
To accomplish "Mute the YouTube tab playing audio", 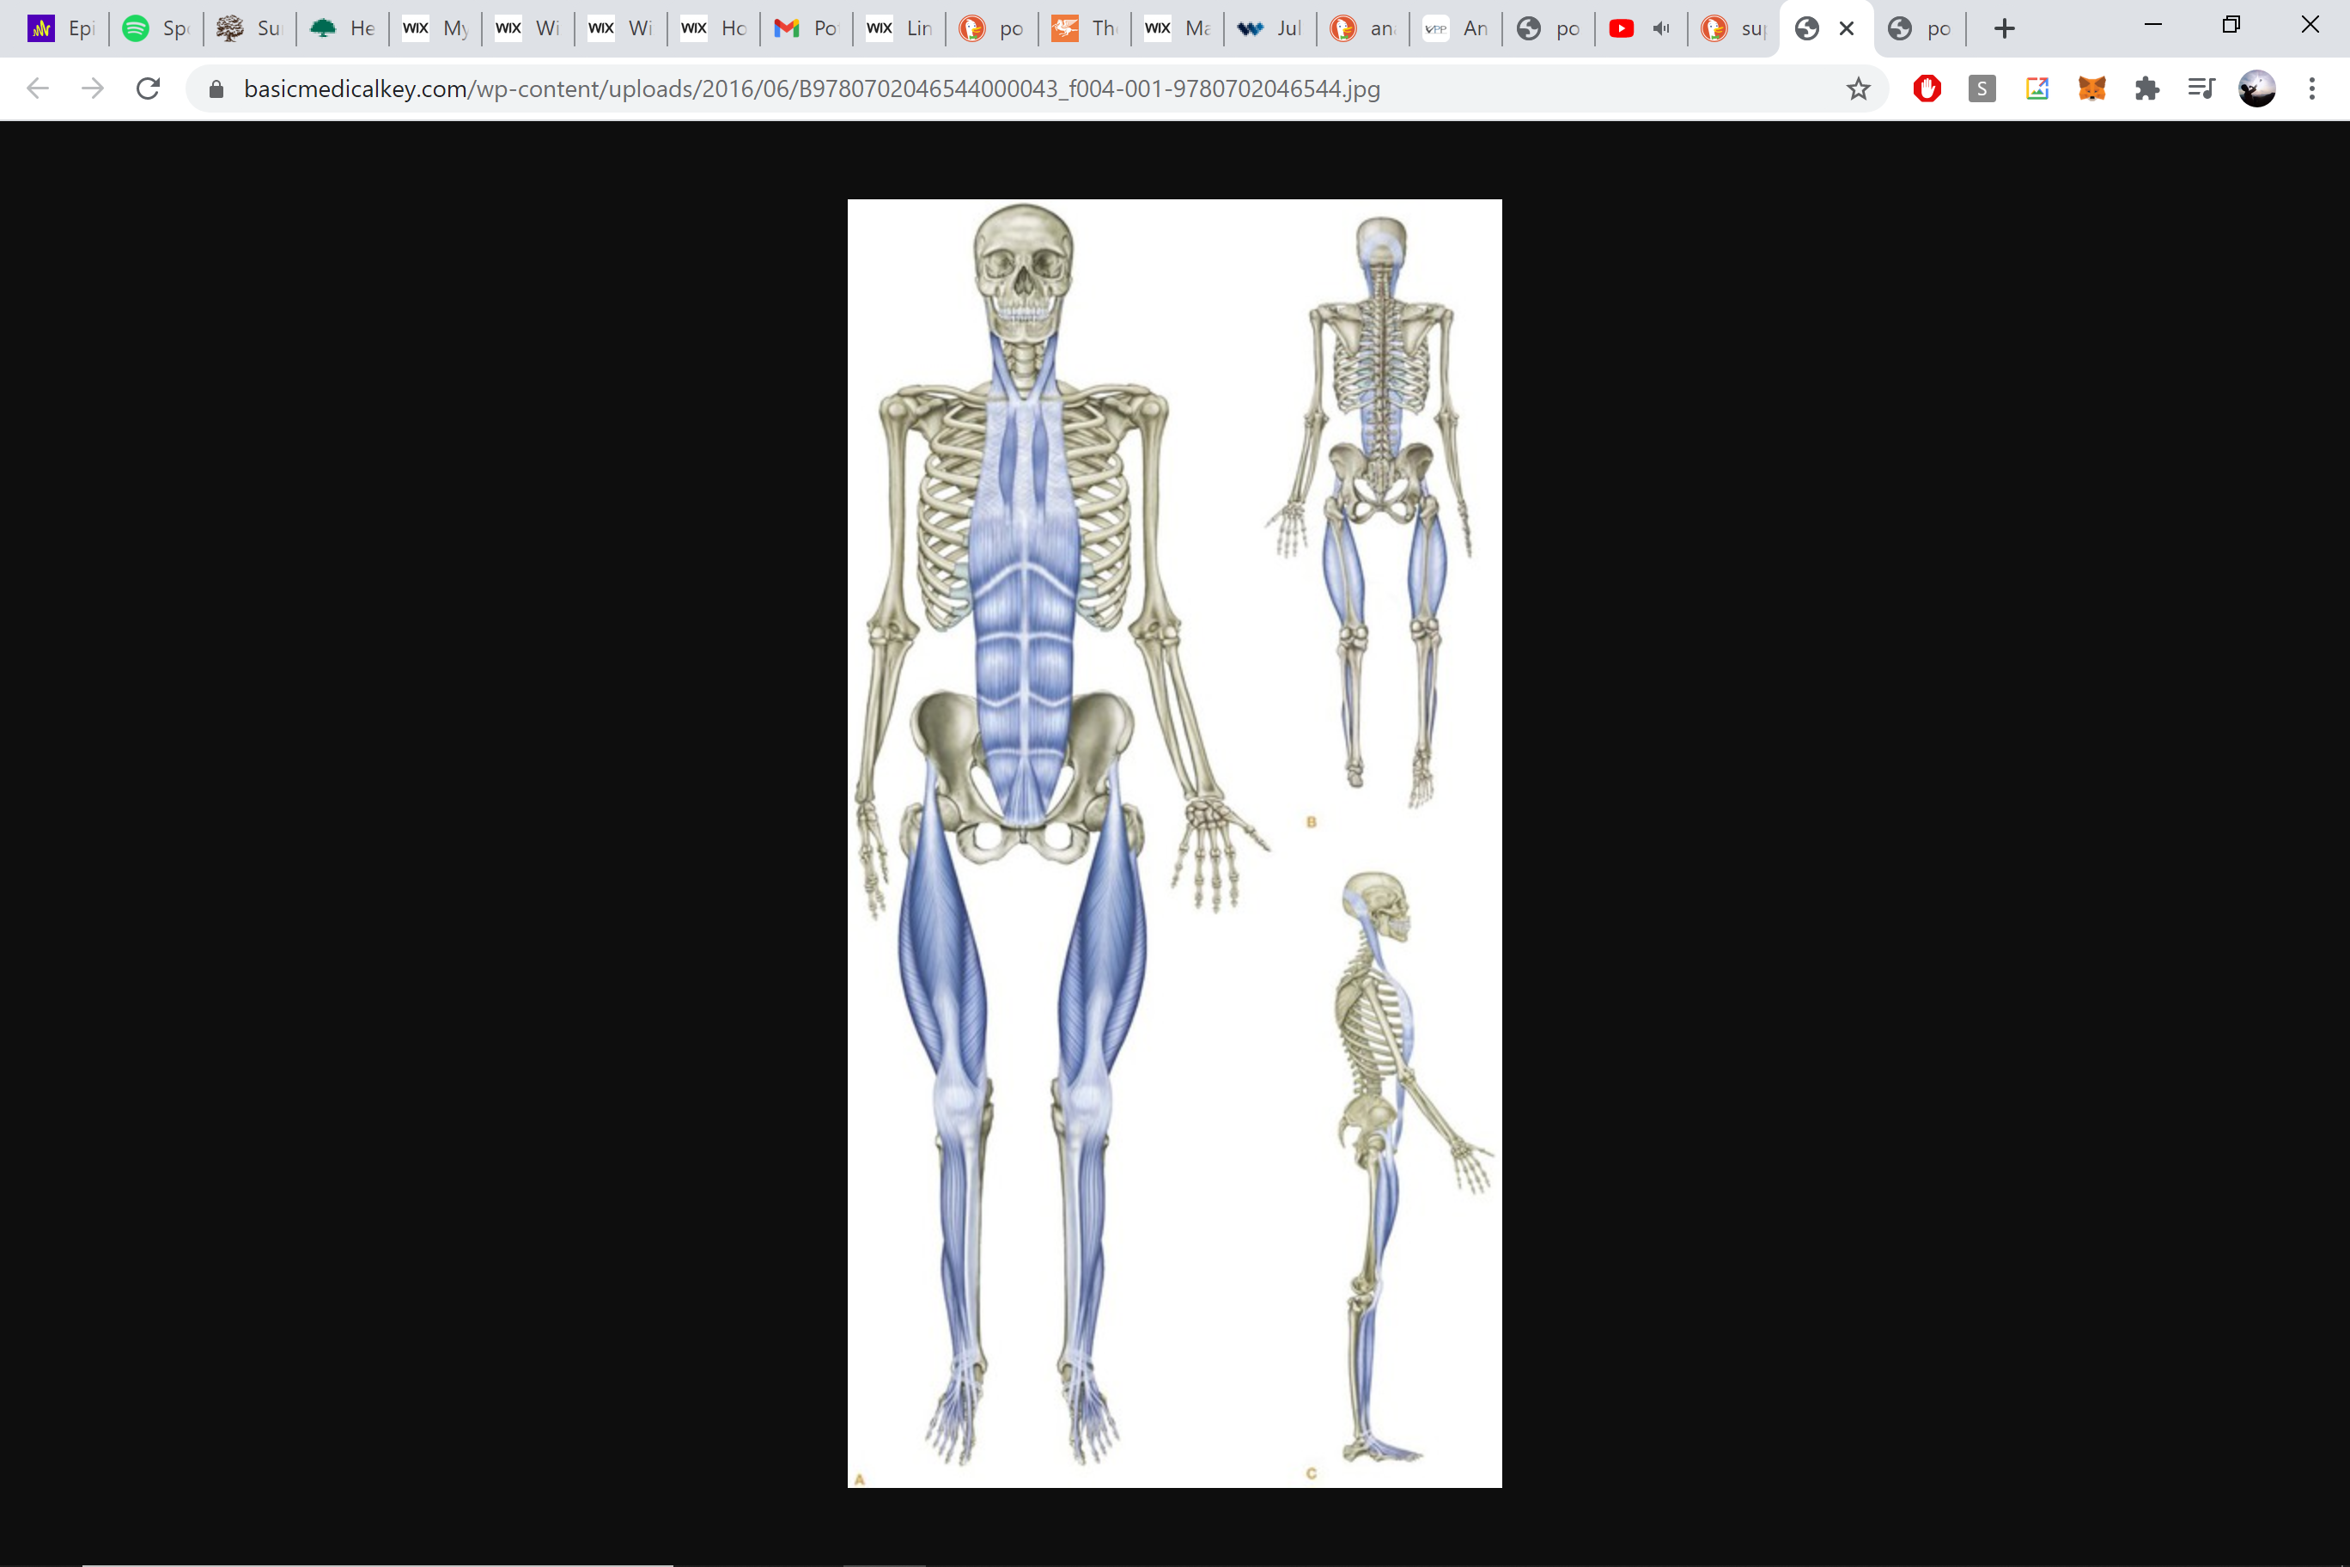I will click(x=1662, y=28).
